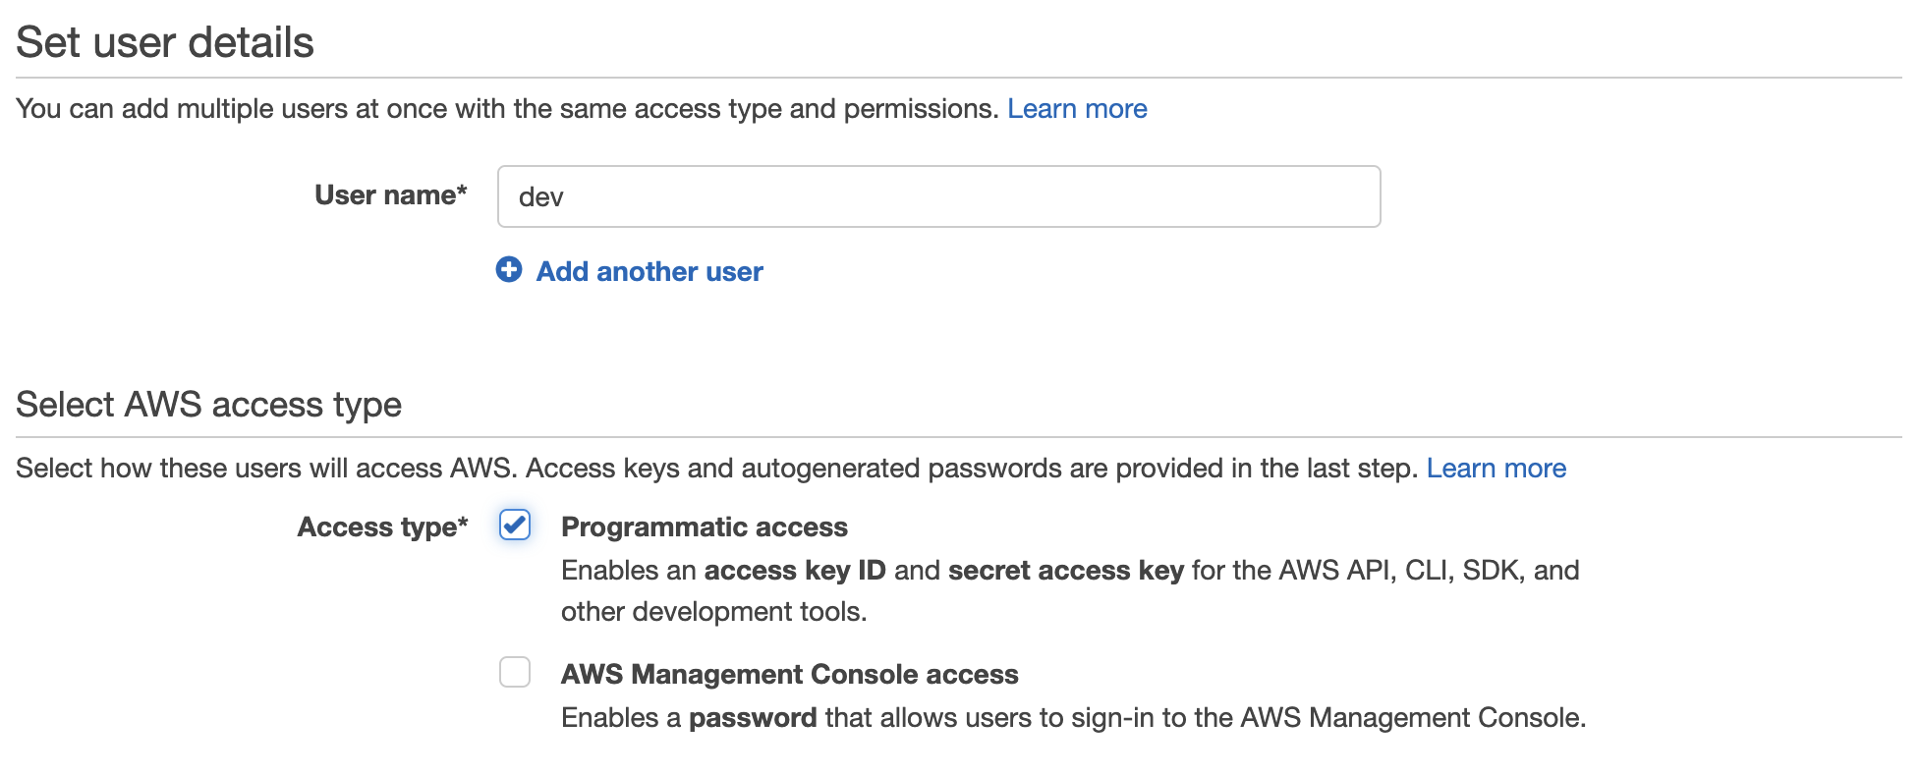Click the Select AWS access type heading
The height and width of the screenshot is (776, 1920).
pos(208,405)
